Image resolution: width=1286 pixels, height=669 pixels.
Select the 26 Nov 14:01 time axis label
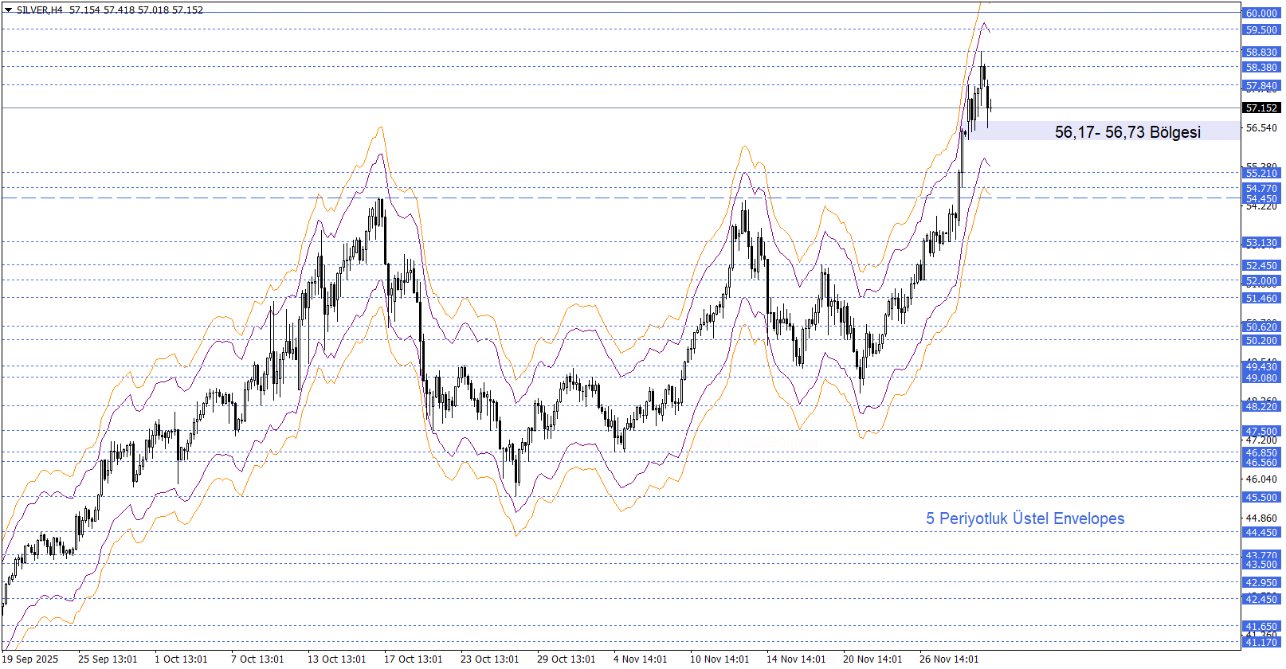point(948,659)
